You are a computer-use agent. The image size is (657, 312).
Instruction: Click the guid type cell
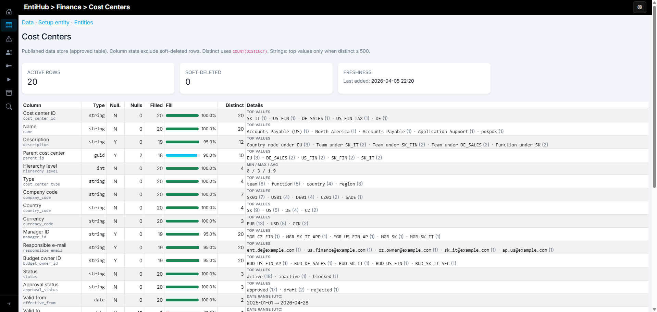[99, 155]
